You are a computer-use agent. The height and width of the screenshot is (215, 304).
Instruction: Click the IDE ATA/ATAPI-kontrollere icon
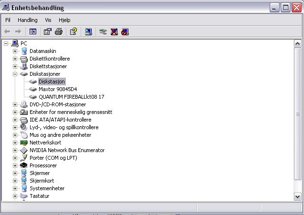24,120
